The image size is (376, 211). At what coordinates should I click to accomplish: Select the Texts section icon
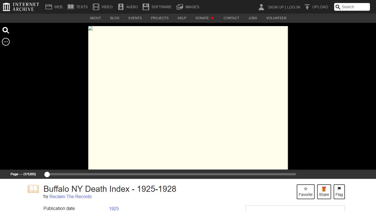click(x=71, y=7)
